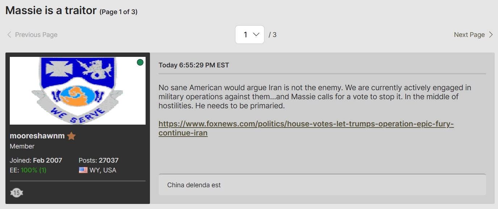Image resolution: width=498 pixels, height=209 pixels.
Task: Click the US flag icon
Action: tap(83, 170)
